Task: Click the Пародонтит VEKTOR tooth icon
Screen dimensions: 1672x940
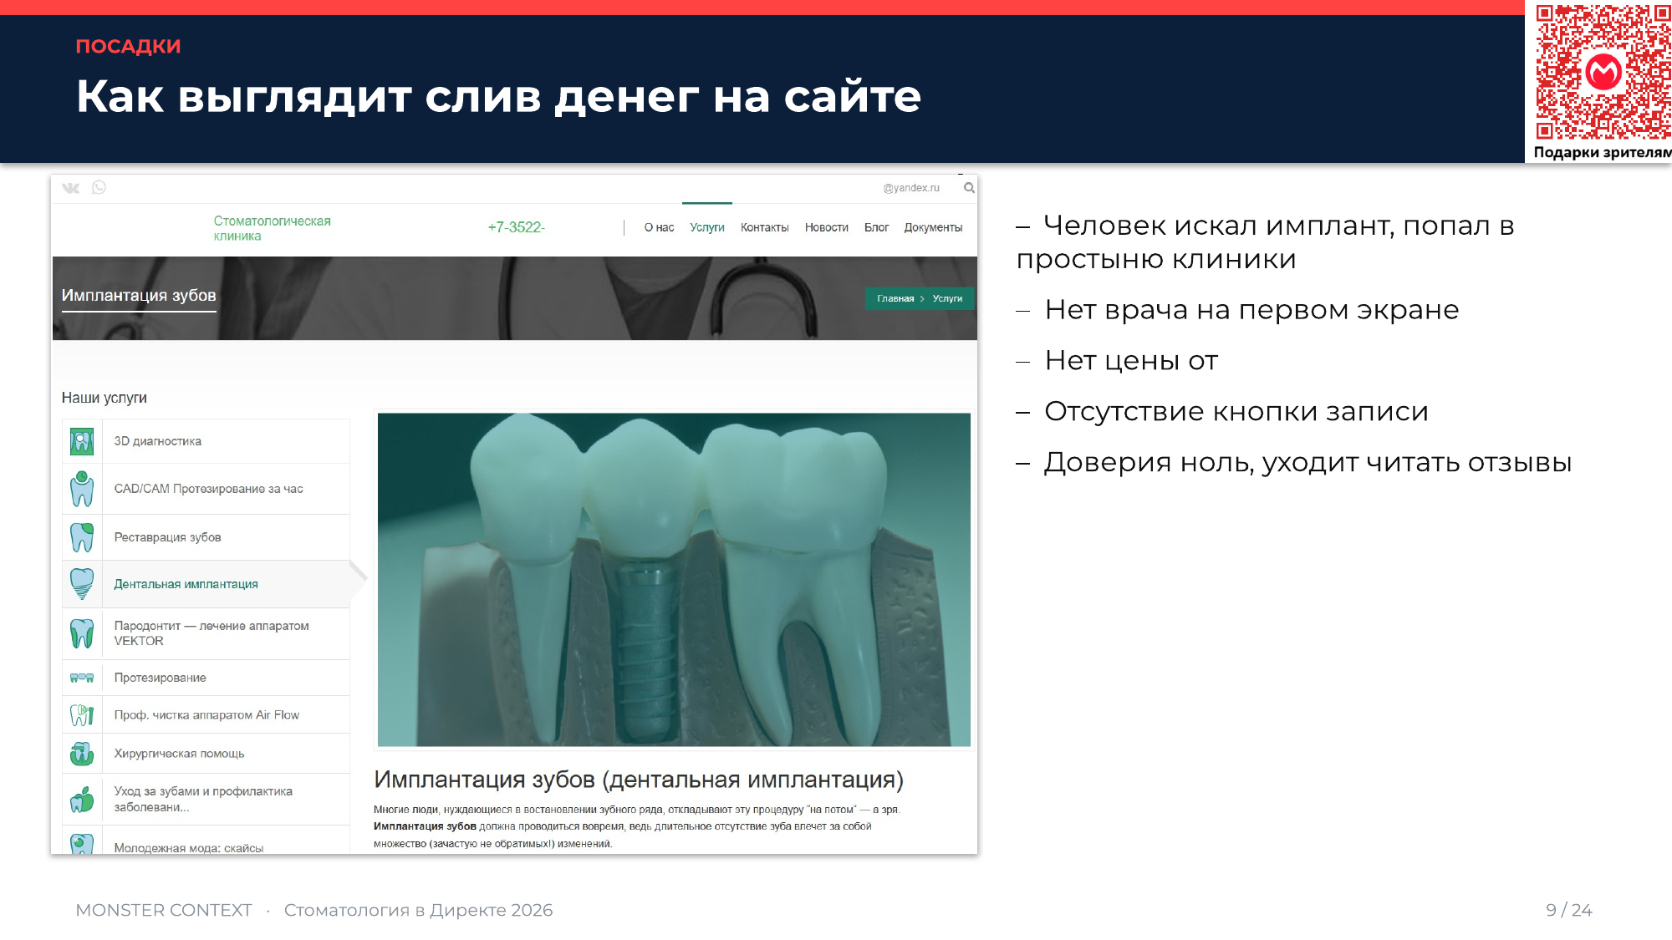Action: tap(82, 634)
